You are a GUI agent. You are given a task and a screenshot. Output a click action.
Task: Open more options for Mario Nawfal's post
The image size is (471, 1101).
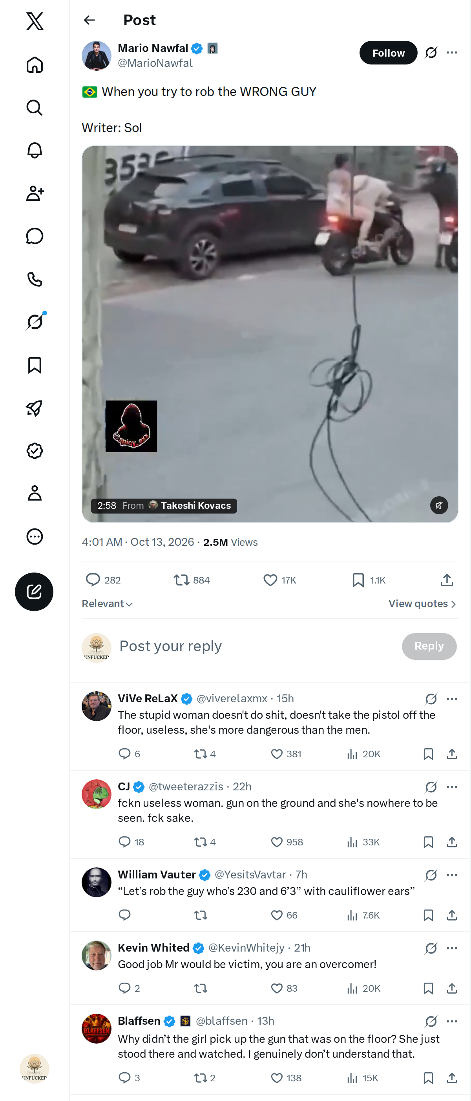click(452, 53)
